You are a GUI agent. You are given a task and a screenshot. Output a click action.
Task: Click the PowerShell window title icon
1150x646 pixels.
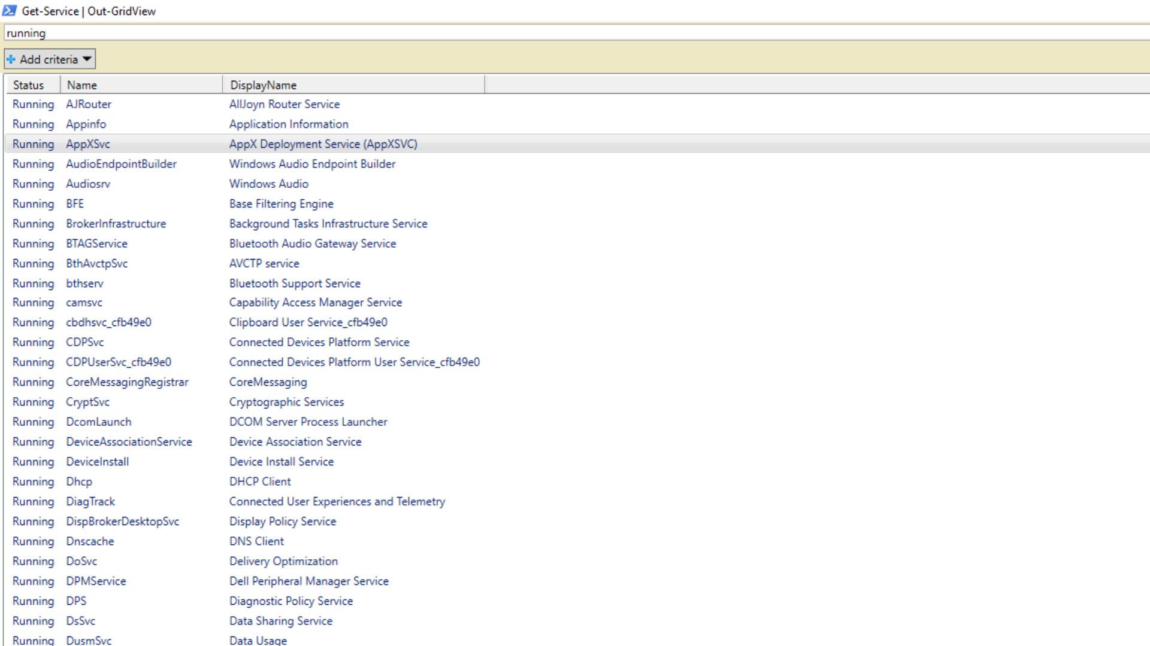(x=9, y=10)
